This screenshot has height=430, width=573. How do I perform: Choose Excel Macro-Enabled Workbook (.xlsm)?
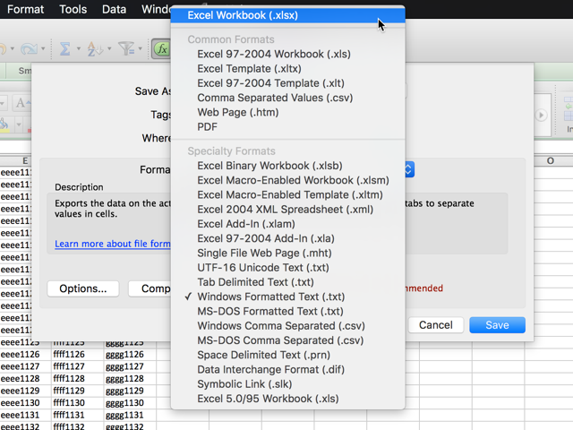(x=288, y=180)
